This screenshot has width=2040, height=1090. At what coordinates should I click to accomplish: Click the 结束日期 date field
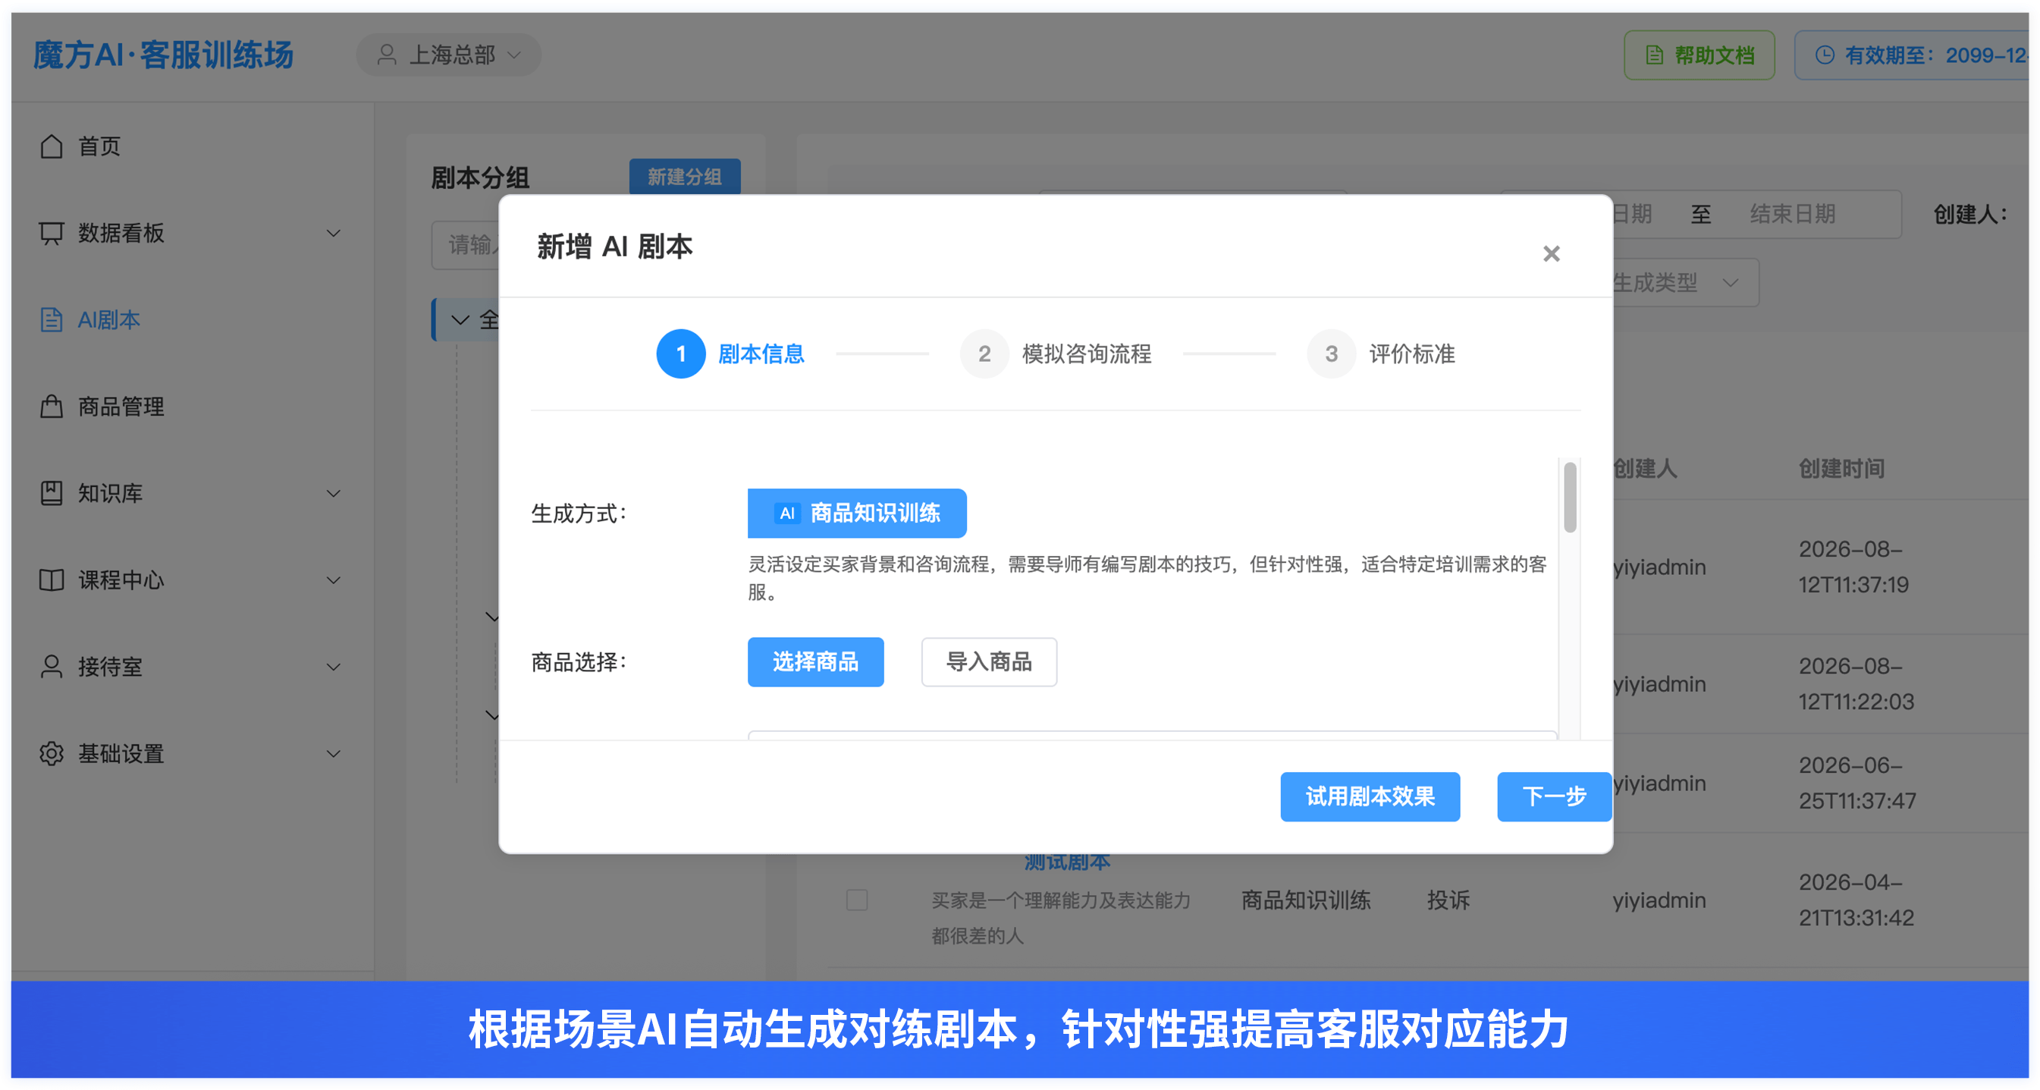tap(1793, 214)
